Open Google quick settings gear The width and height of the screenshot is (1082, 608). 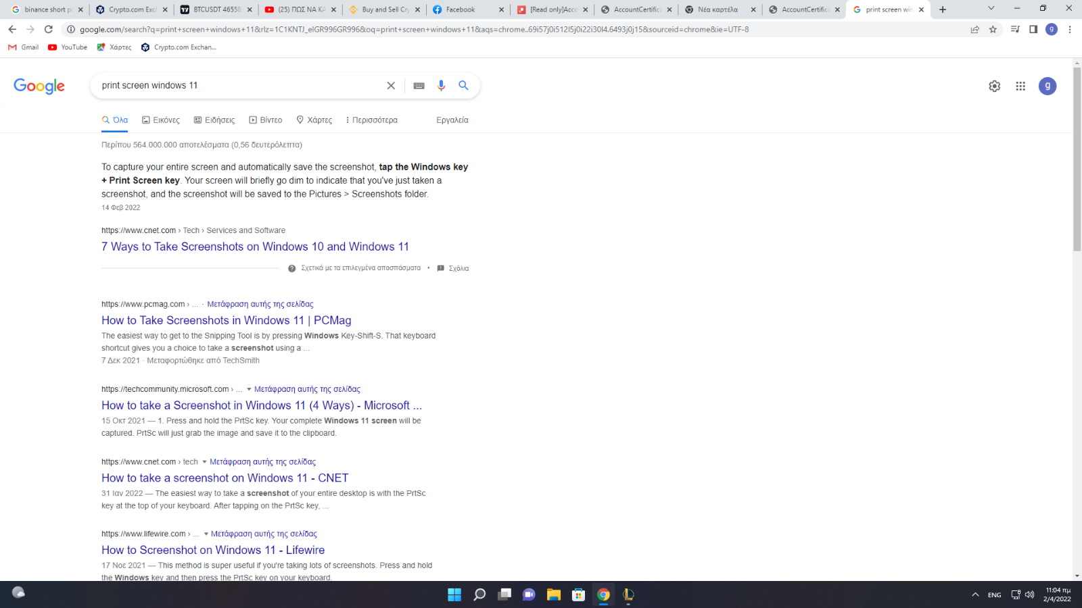994,86
